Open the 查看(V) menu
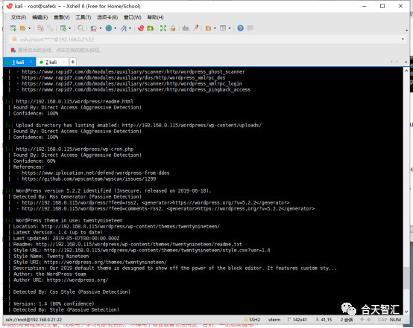Screen dimensions: 413x328 [62, 17]
